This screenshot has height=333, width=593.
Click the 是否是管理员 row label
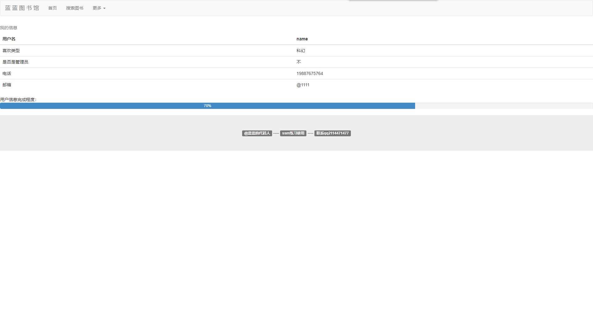click(15, 62)
